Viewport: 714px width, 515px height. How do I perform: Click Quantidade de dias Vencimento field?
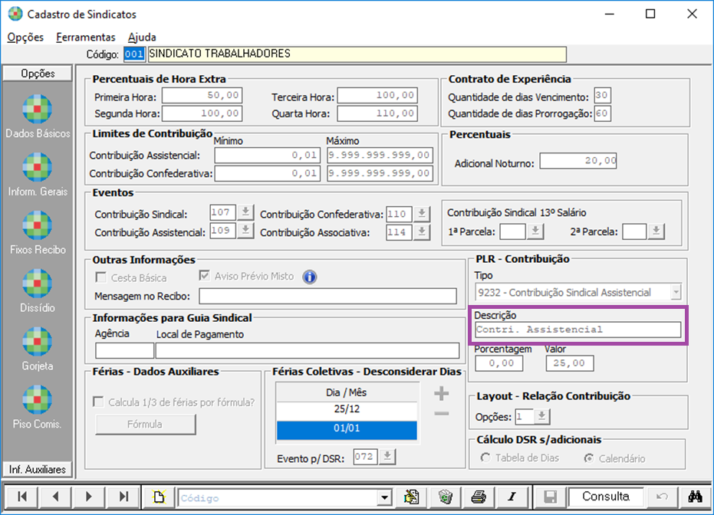pos(602,96)
